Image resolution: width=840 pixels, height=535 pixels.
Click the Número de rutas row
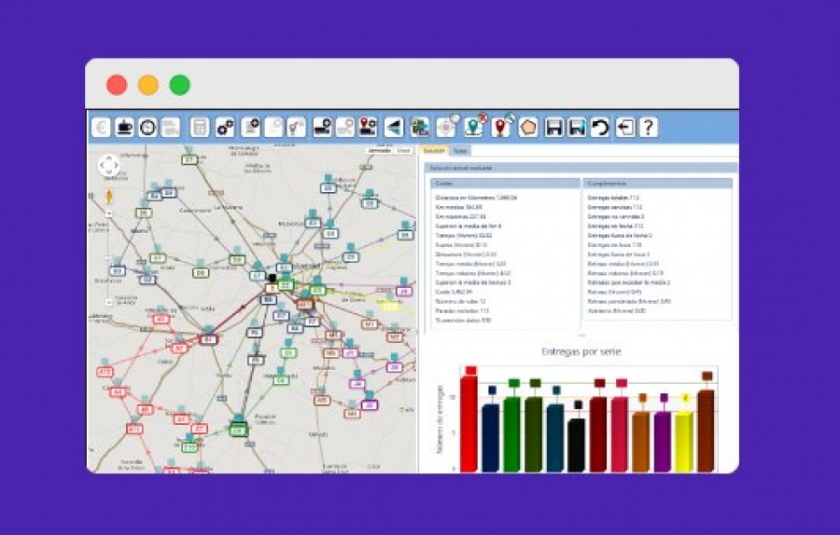coord(461,301)
